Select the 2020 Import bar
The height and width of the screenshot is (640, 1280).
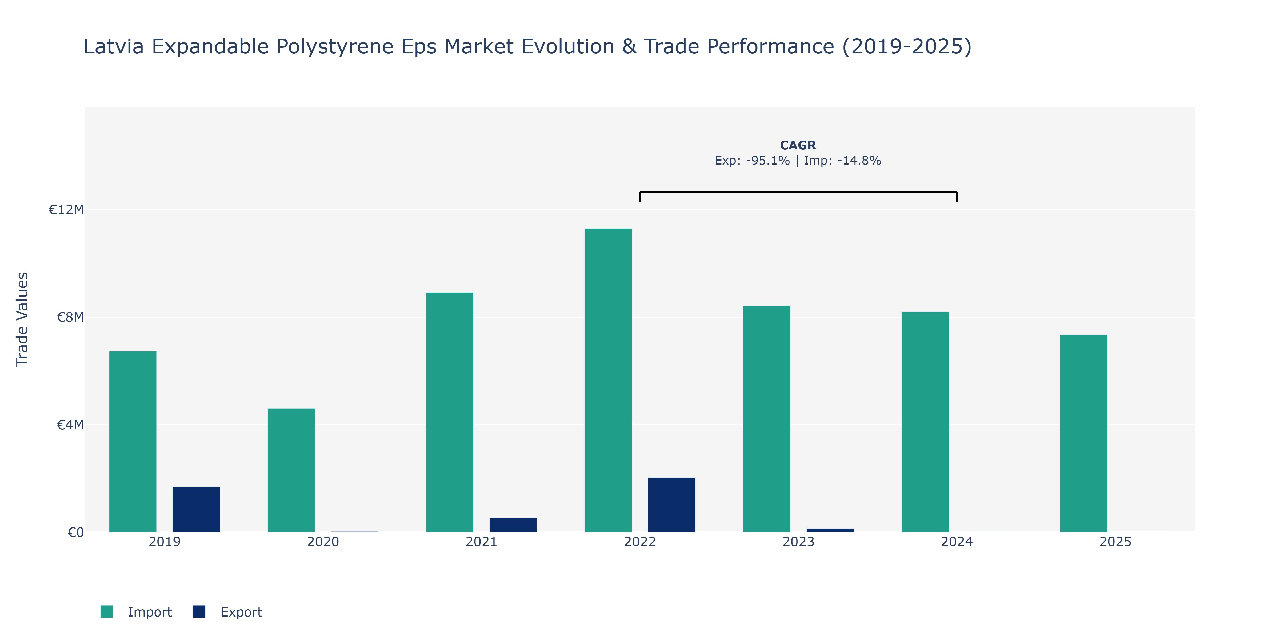[x=291, y=470]
